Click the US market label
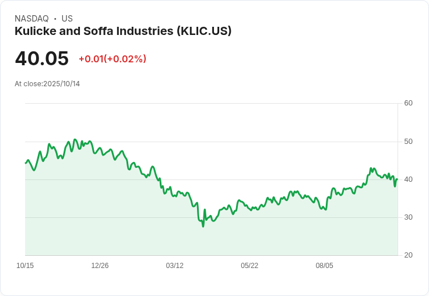 (x=67, y=19)
